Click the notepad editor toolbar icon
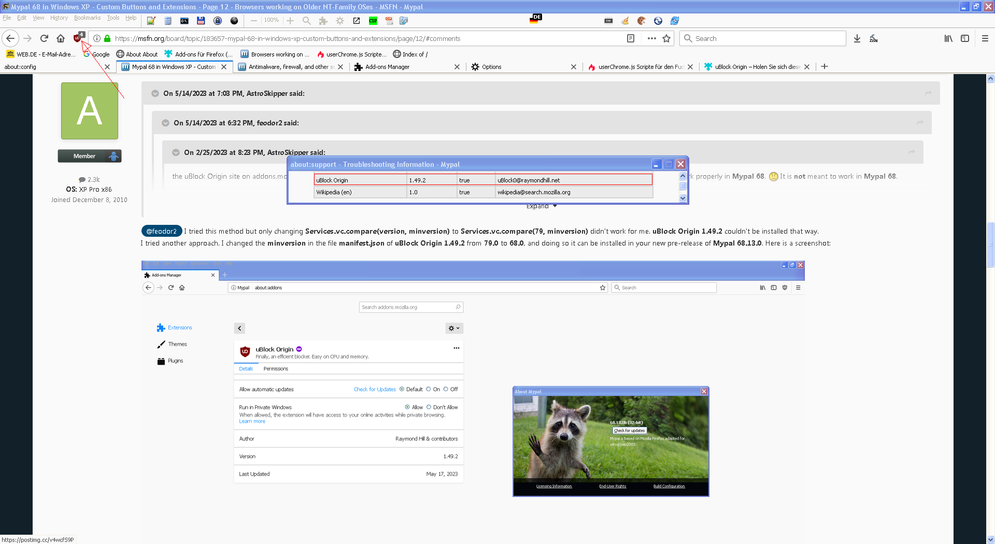 click(x=151, y=21)
